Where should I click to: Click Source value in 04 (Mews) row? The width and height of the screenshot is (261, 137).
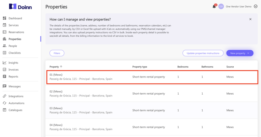click(230, 127)
